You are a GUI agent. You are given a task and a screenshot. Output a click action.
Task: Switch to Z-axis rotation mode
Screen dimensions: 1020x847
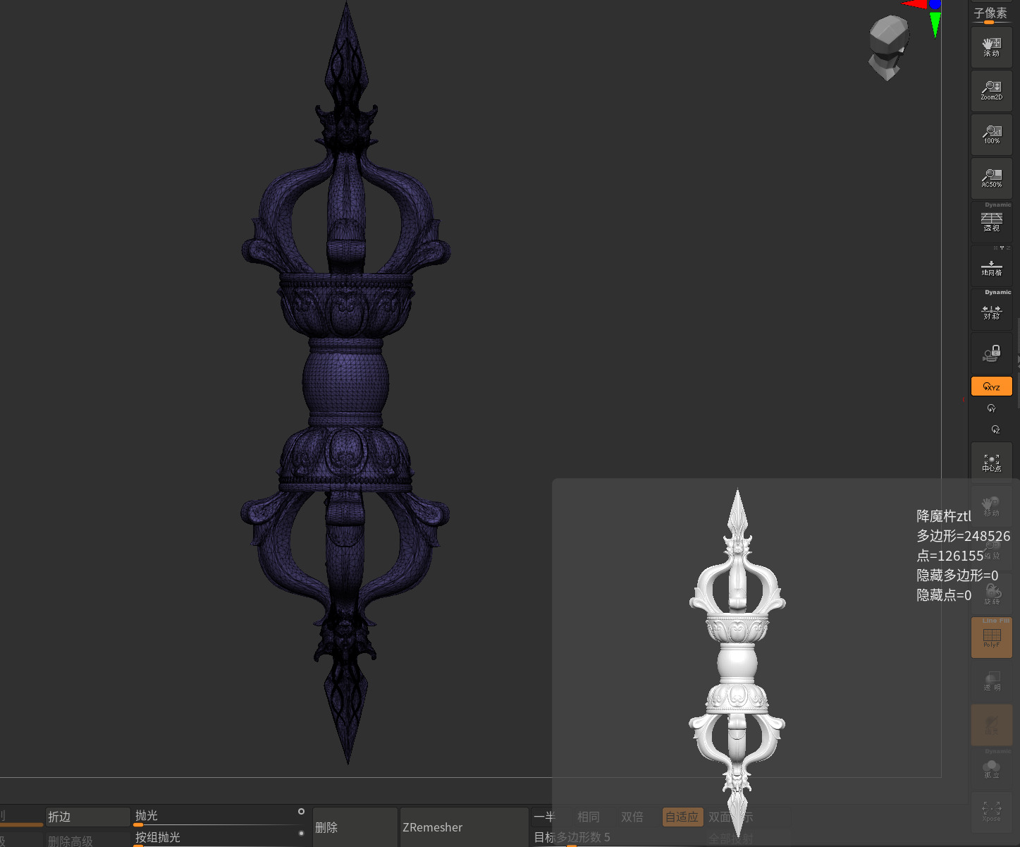995,429
